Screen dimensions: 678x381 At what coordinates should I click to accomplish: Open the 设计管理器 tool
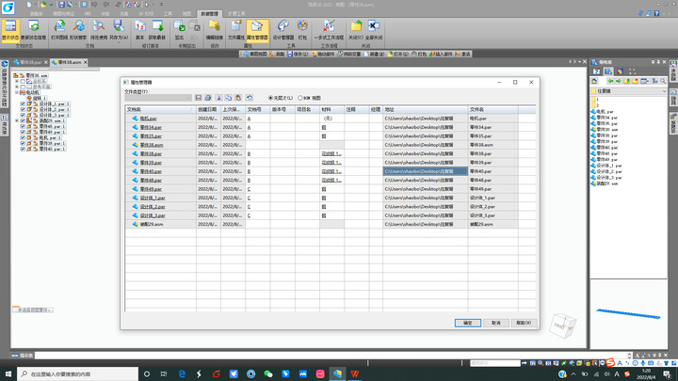[x=283, y=30]
